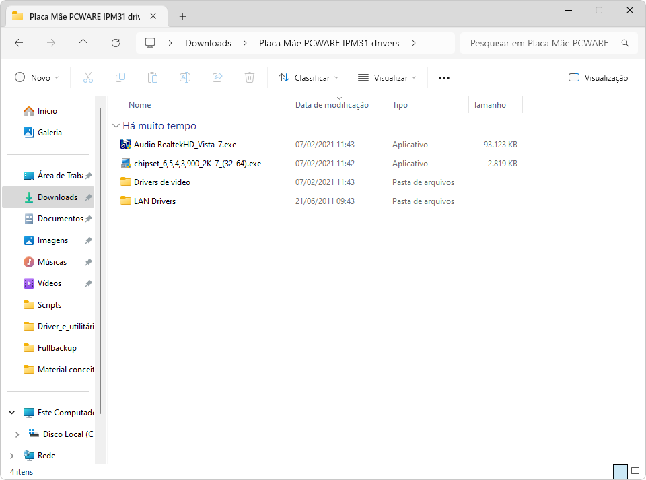The height and width of the screenshot is (480, 646).
Task: Select chipset_6,5,4,3,900 exe file icon
Action: pyautogui.click(x=126, y=163)
